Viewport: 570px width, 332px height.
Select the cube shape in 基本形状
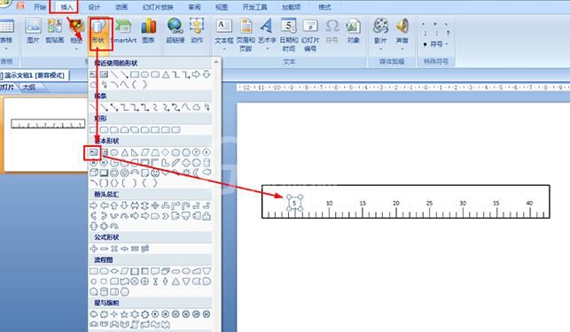point(93,173)
